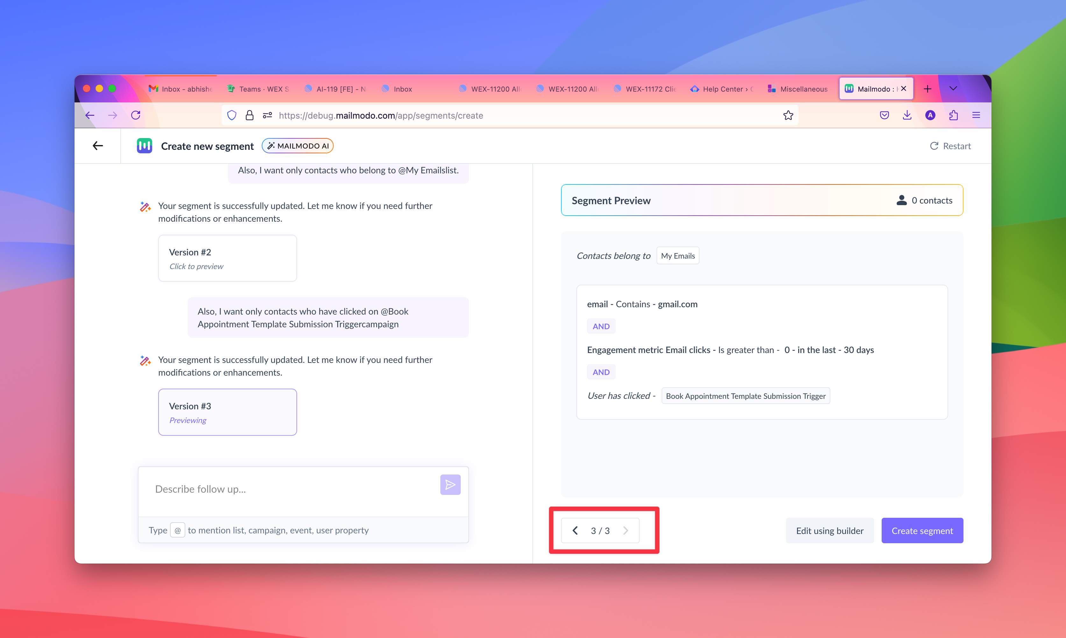The height and width of the screenshot is (638, 1066).
Task: Open a new tab with the plus icon
Action: click(x=927, y=89)
